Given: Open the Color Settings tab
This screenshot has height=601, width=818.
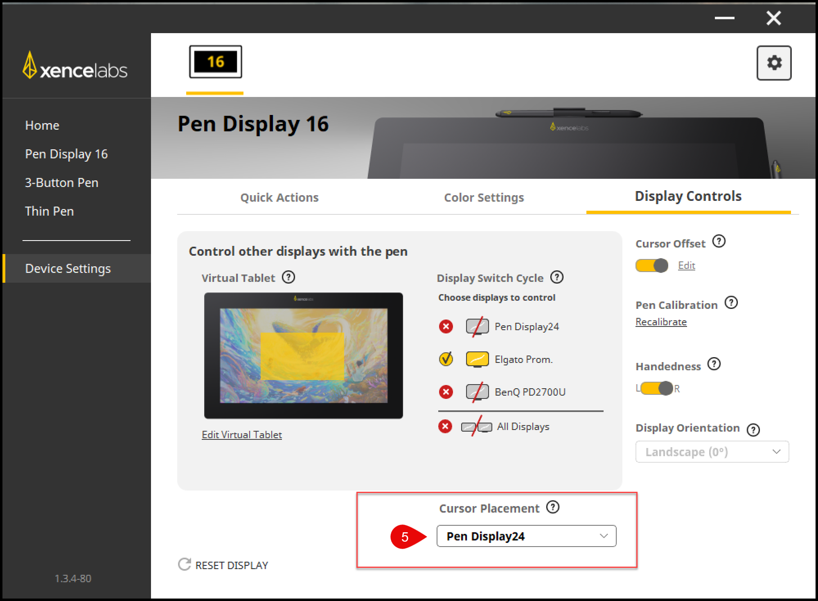Looking at the screenshot, I should (484, 198).
